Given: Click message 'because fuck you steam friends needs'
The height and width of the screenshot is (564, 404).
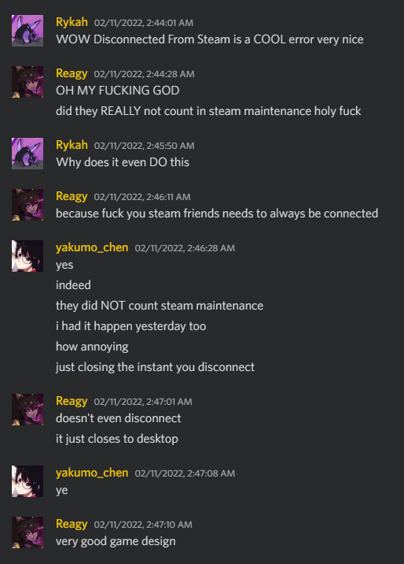Looking at the screenshot, I should 217,213.
